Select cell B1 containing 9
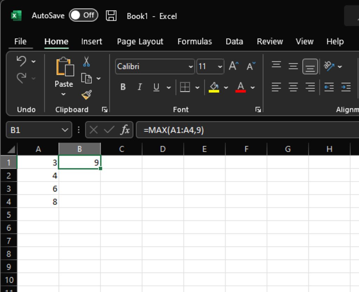359x292 pixels. point(80,163)
